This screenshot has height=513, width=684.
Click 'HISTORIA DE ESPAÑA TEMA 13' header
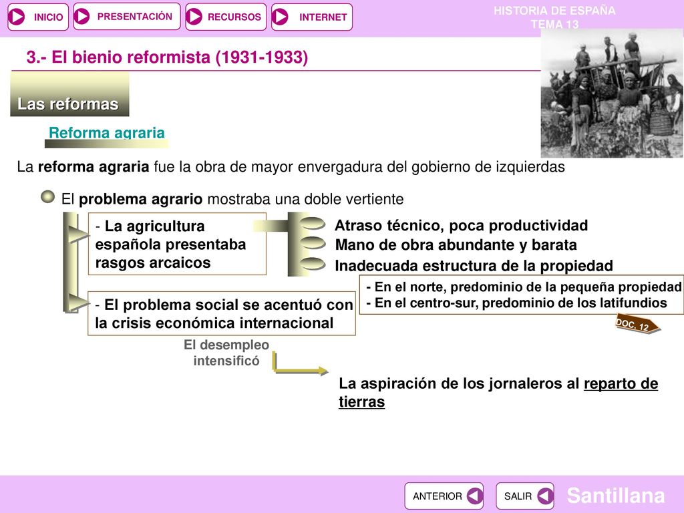pyautogui.click(x=554, y=17)
